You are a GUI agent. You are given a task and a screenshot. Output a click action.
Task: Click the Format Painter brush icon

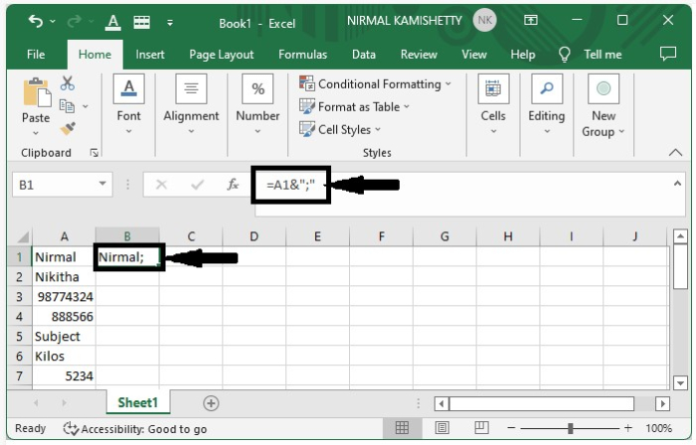tap(68, 129)
